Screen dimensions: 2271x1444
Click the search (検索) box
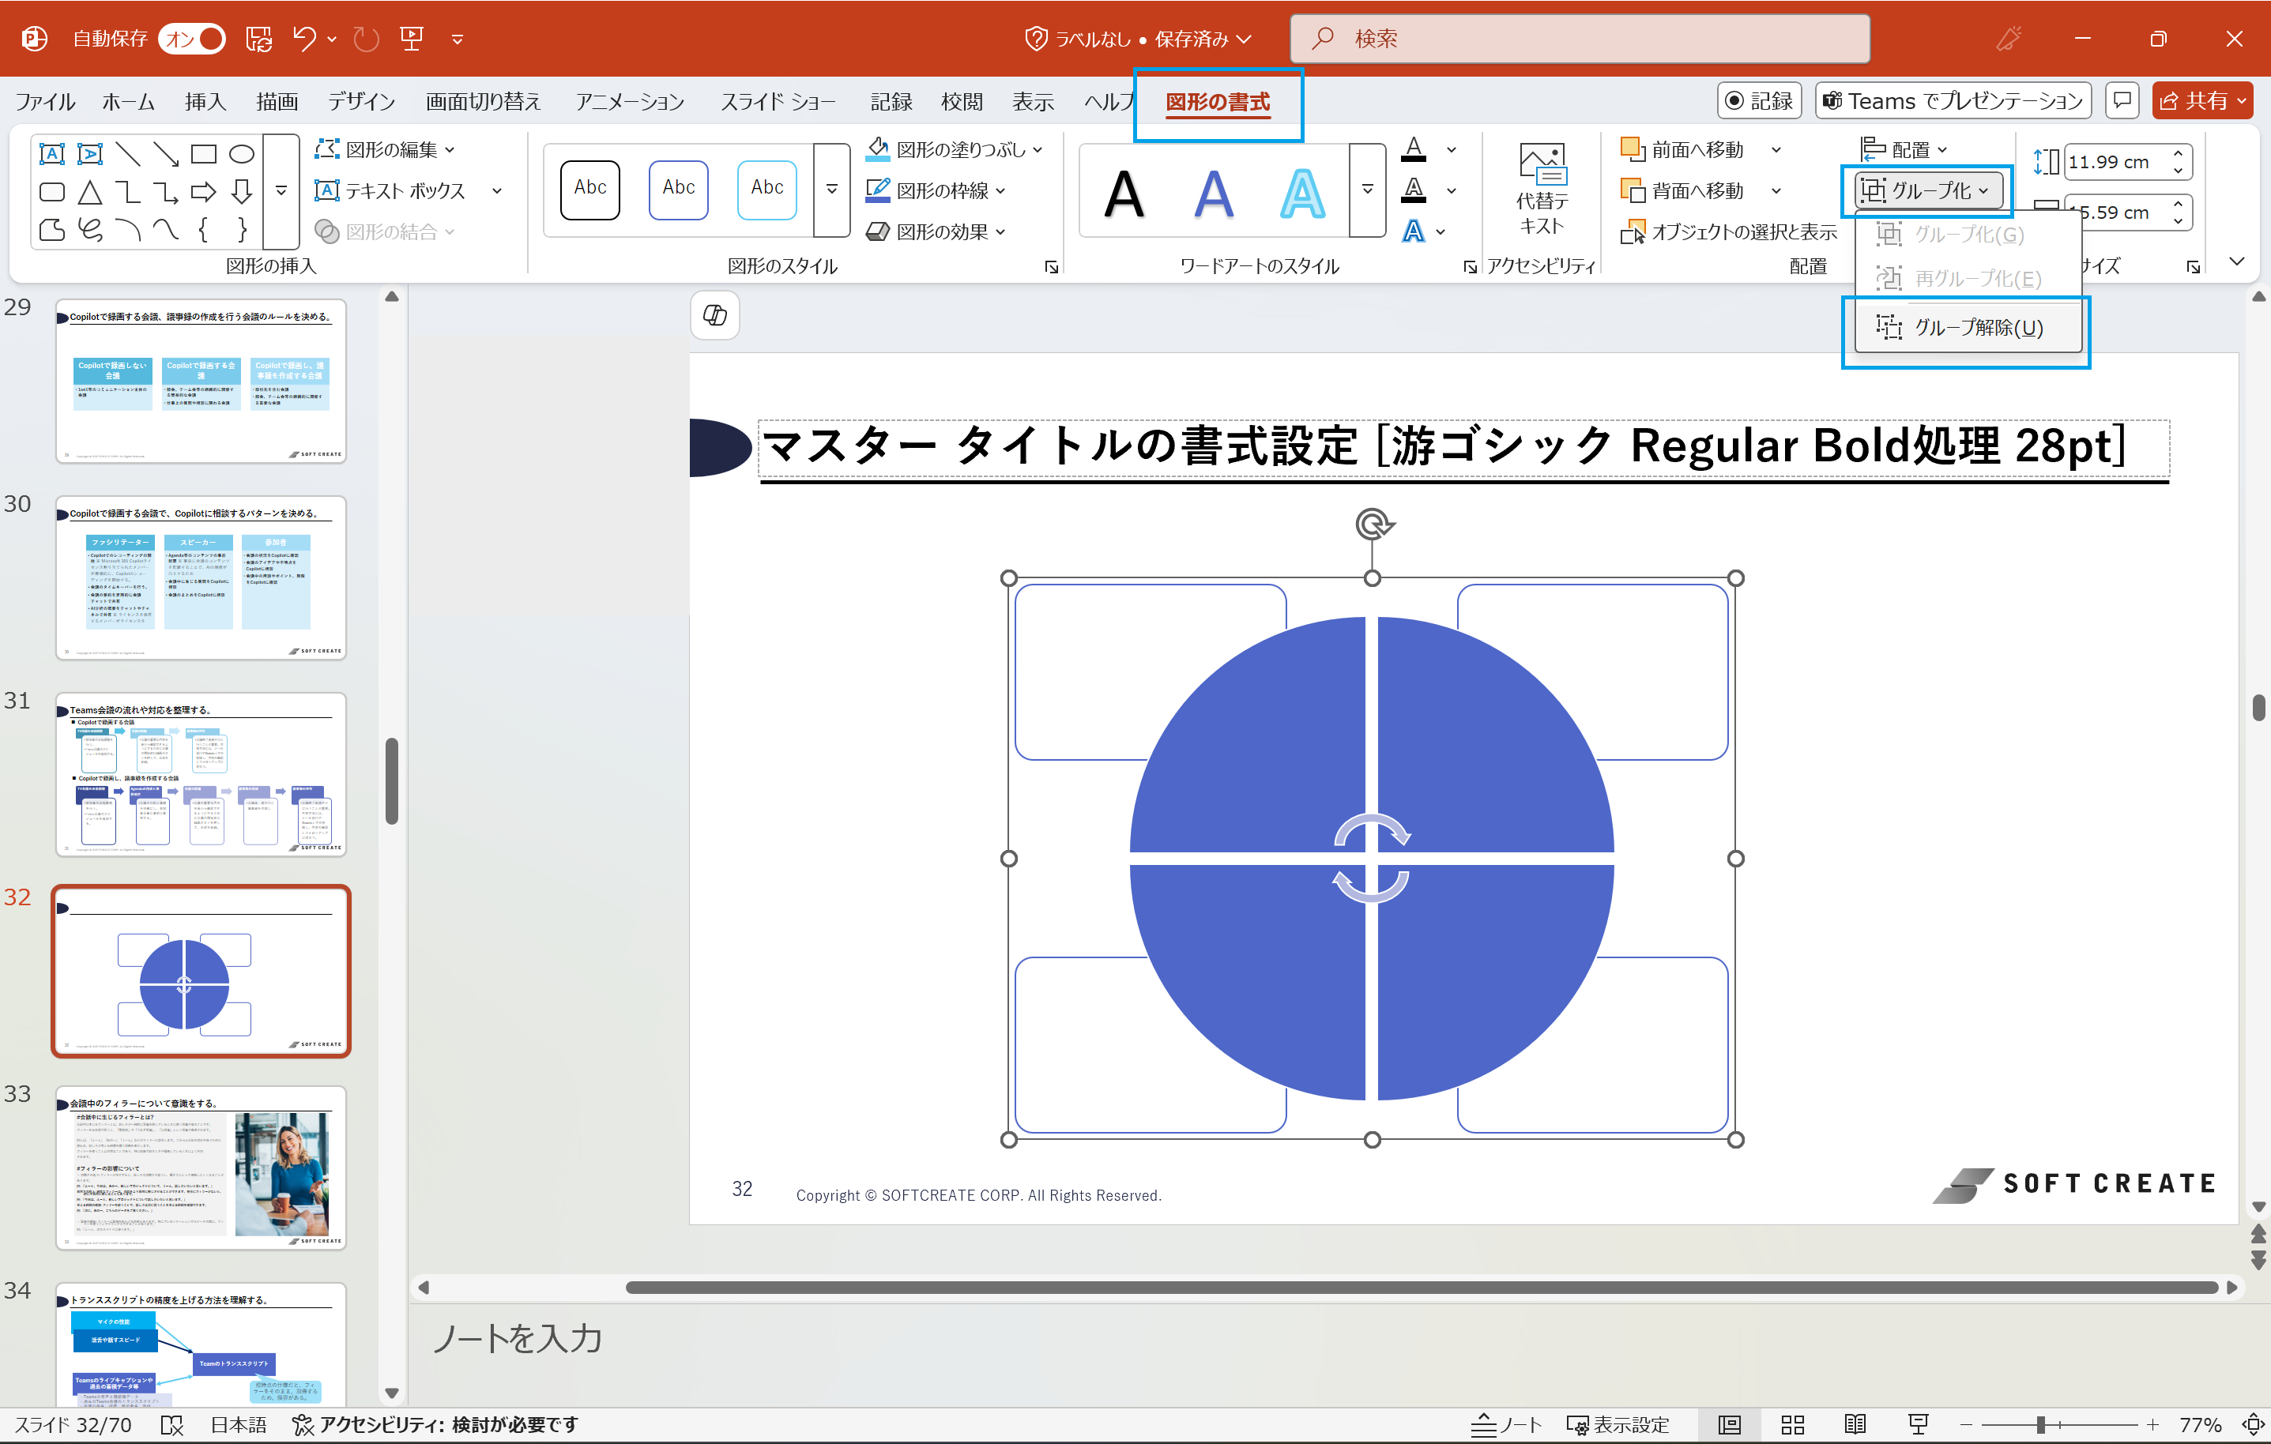click(x=1580, y=39)
